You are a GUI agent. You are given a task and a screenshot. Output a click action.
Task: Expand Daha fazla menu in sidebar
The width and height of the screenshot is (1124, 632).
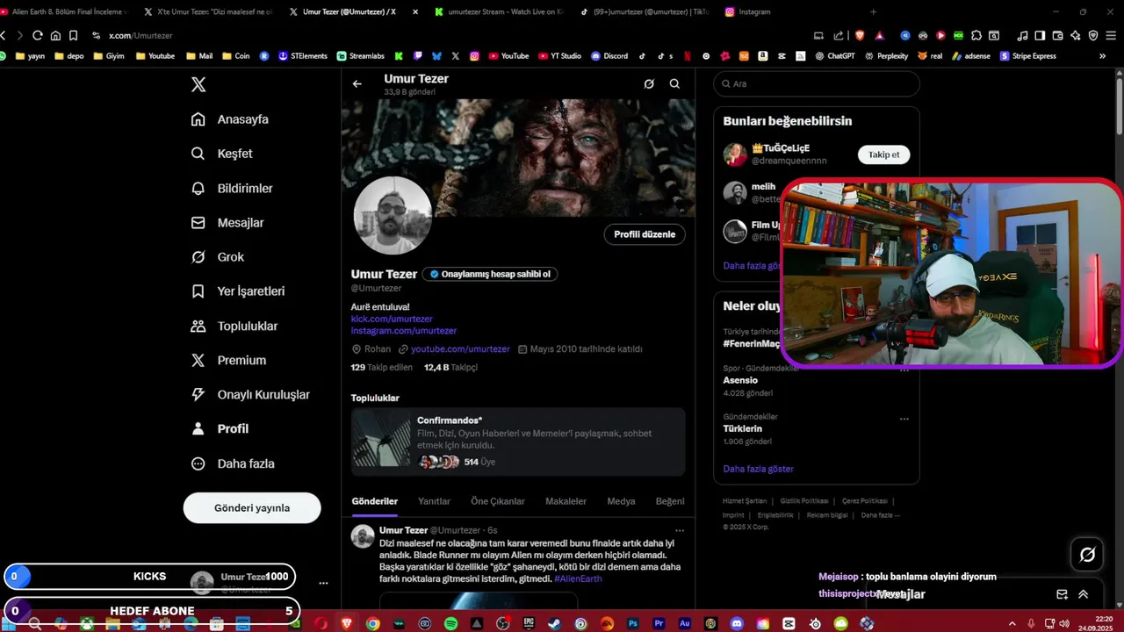click(x=233, y=463)
